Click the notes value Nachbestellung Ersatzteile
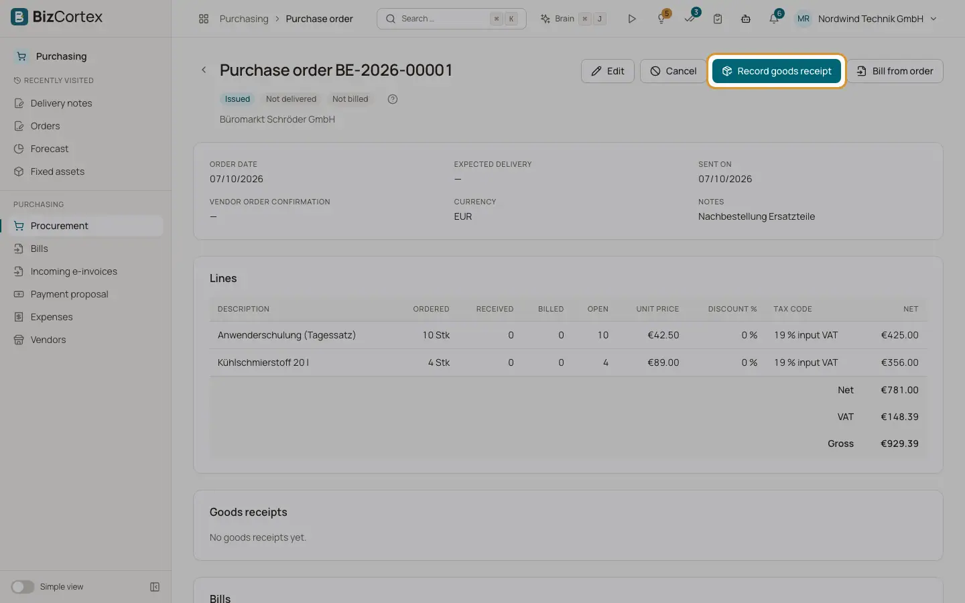This screenshot has width=965, height=603. point(757,216)
